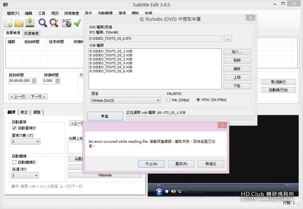Select E:\VIDEO_TS\VTS_05_3.VOB in the list
303x209 pixels.
(111, 59)
